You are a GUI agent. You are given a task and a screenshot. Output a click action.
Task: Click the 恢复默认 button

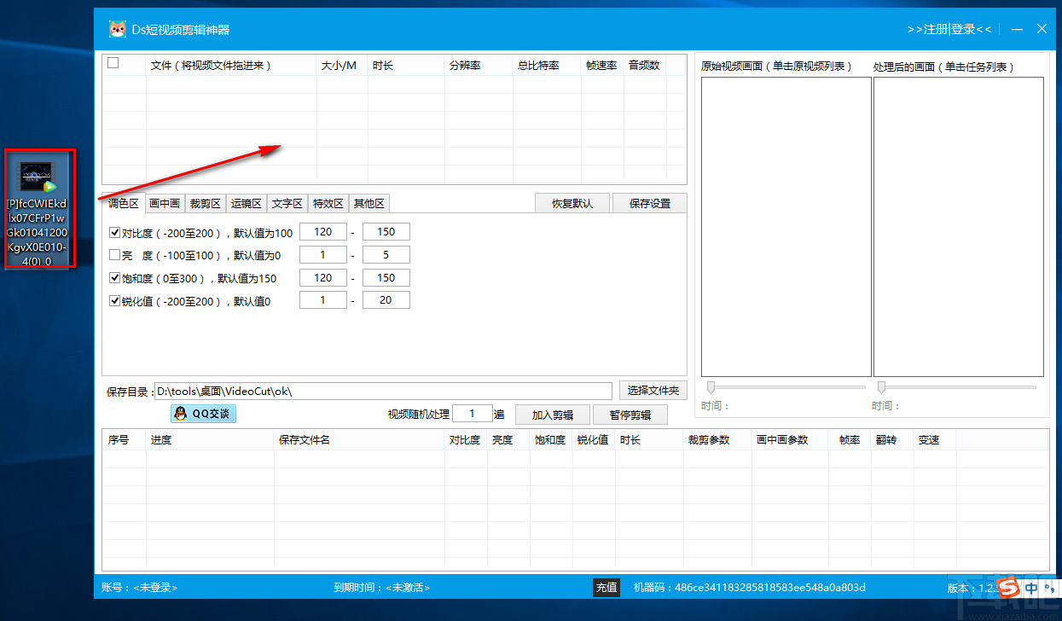point(572,203)
